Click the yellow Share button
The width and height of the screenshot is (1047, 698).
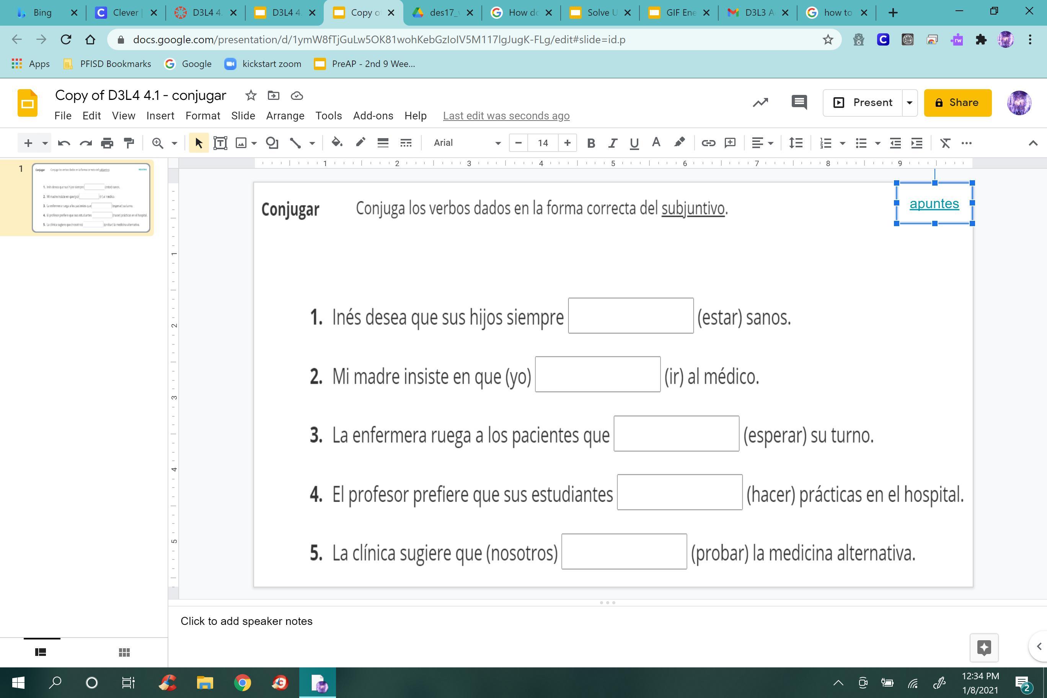pyautogui.click(x=957, y=103)
